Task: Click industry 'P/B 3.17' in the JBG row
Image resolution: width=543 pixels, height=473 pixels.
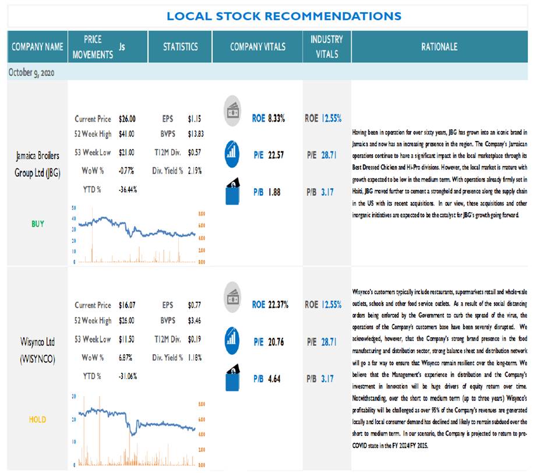Action: tap(320, 192)
